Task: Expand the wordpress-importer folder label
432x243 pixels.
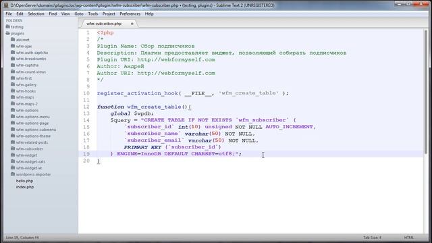Action: [33, 174]
